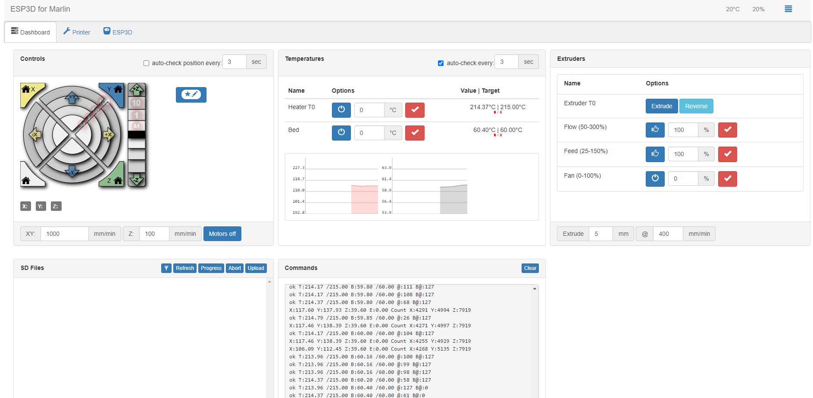Refresh the SD Files list

[185, 268]
